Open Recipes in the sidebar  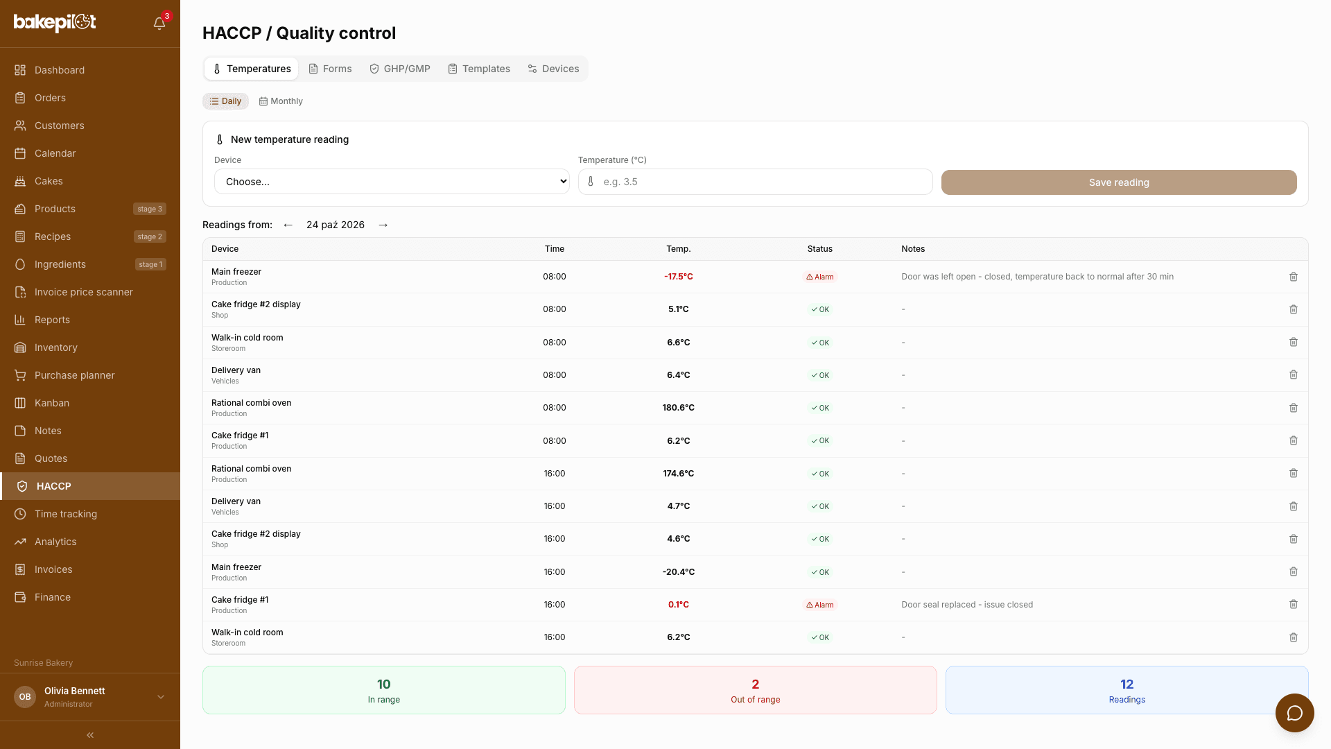(x=90, y=236)
